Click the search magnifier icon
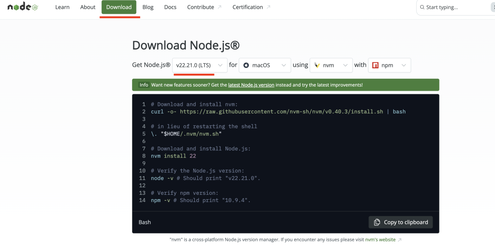Screen dimensions: 495x246 coord(422,7)
